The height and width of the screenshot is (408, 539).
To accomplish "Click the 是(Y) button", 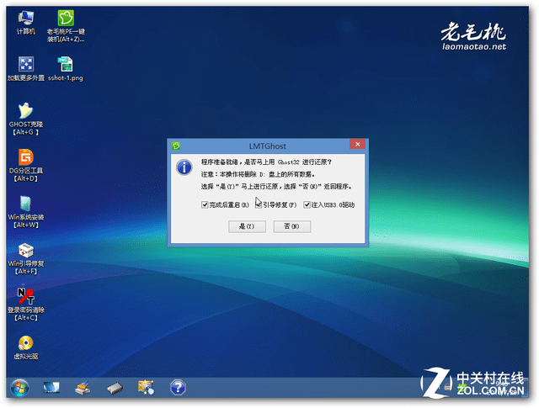I will (247, 226).
